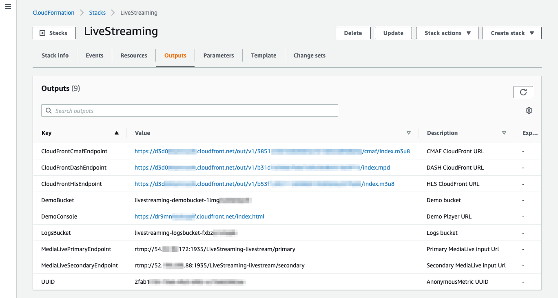
Task: Select the Outputs tab
Action: (175, 55)
